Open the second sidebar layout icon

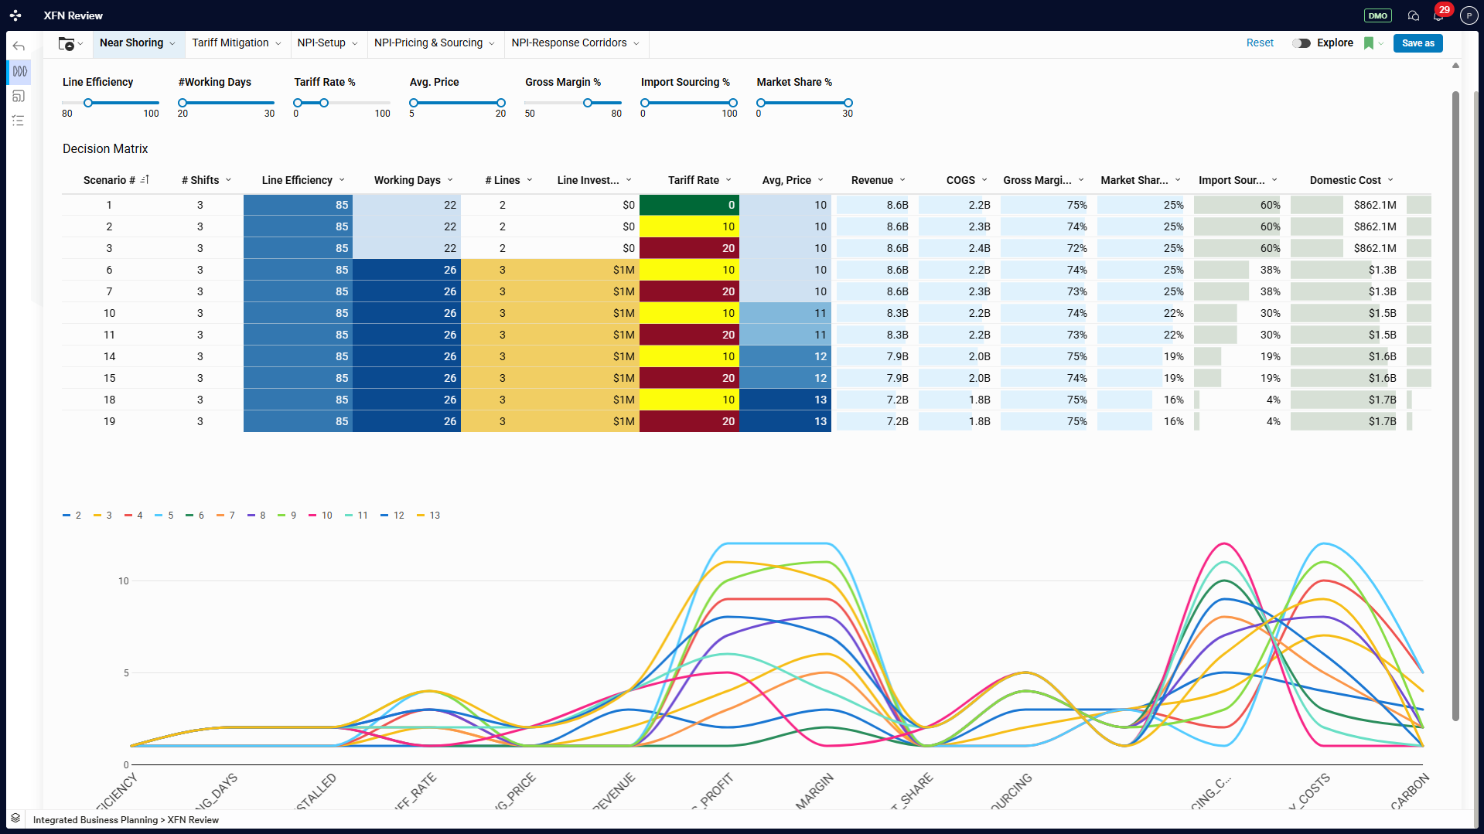19,96
